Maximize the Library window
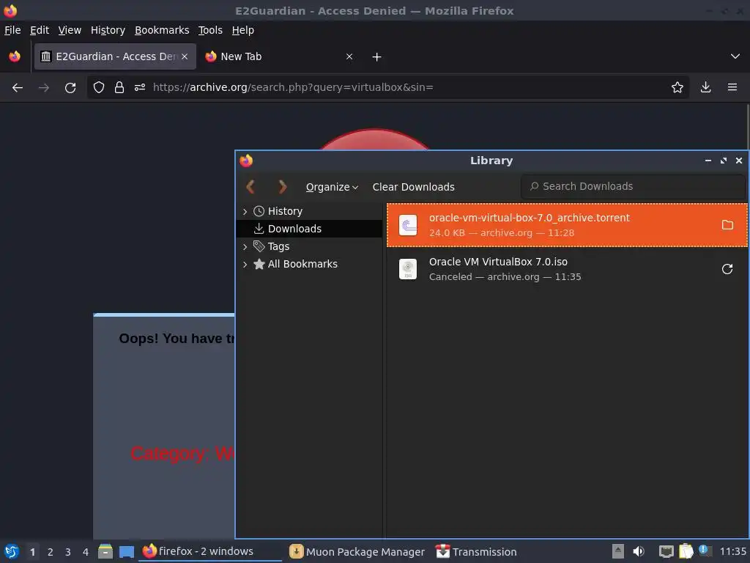 (723, 161)
